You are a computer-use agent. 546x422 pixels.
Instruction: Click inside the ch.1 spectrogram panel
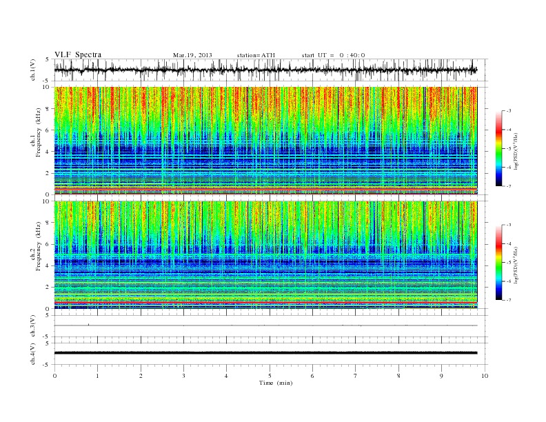(x=265, y=141)
